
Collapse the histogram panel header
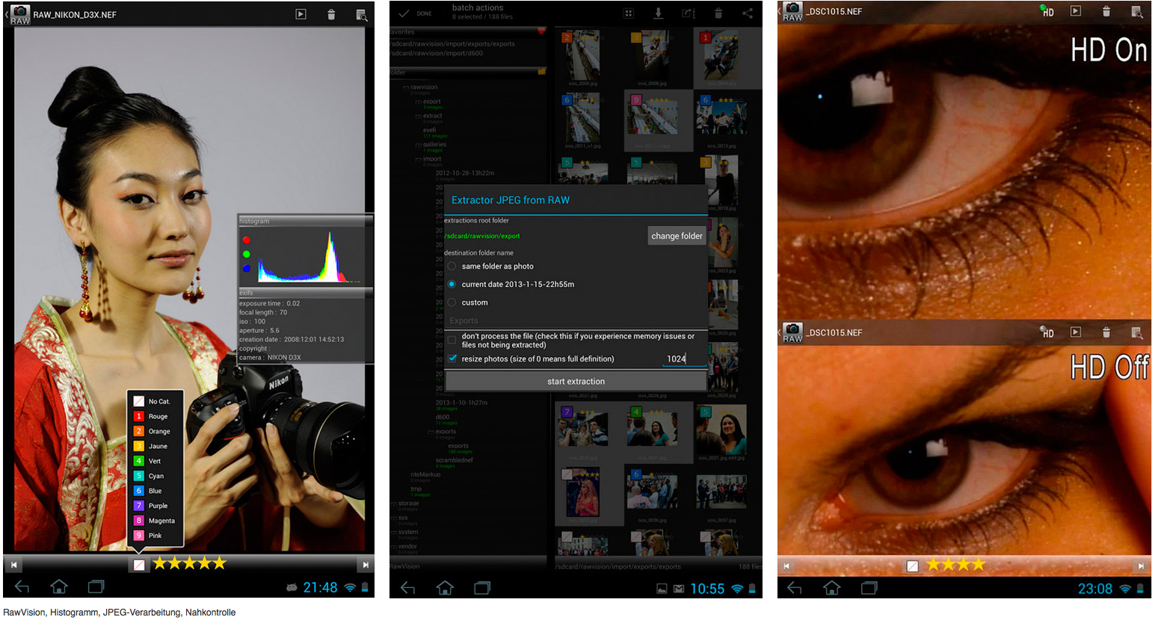(x=305, y=221)
